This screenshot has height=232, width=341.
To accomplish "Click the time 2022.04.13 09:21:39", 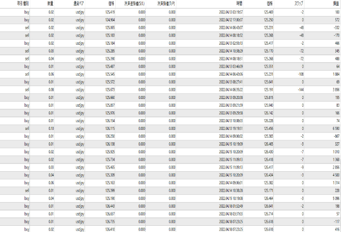I will click(231, 105).
